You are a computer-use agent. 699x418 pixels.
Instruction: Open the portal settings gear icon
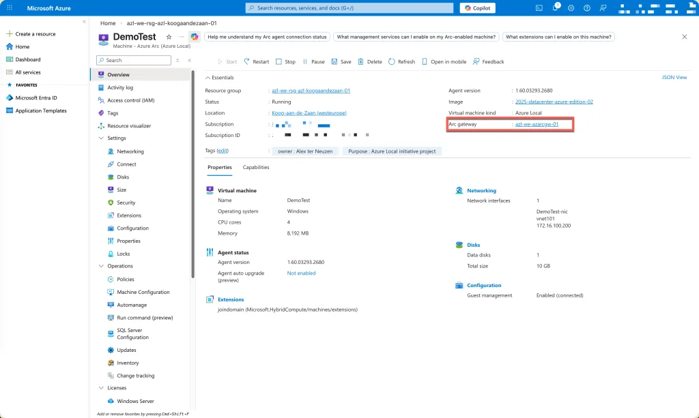(x=571, y=8)
